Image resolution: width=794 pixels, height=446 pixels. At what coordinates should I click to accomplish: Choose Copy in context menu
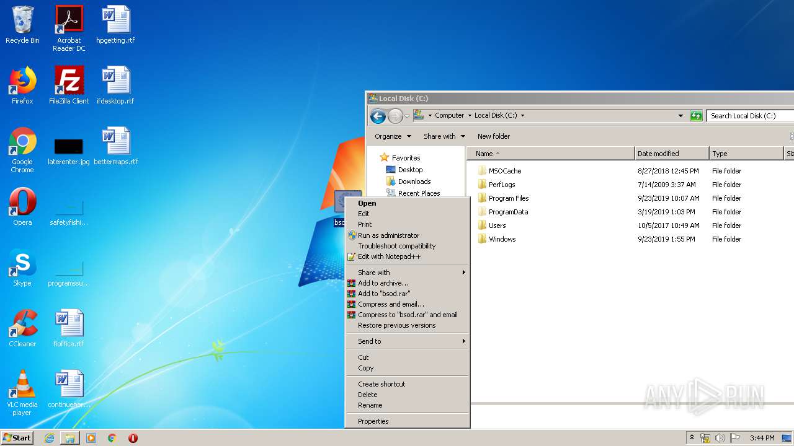pyautogui.click(x=407, y=368)
